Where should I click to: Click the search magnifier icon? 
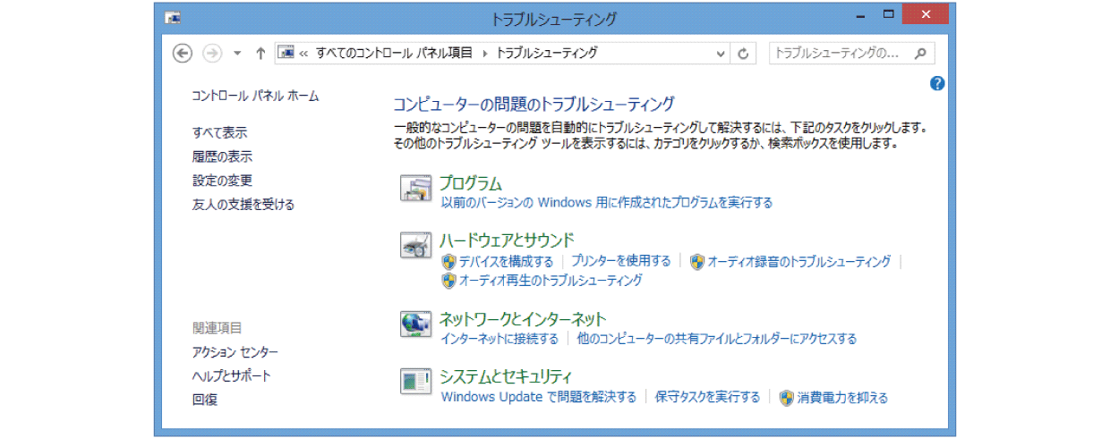coord(919,53)
